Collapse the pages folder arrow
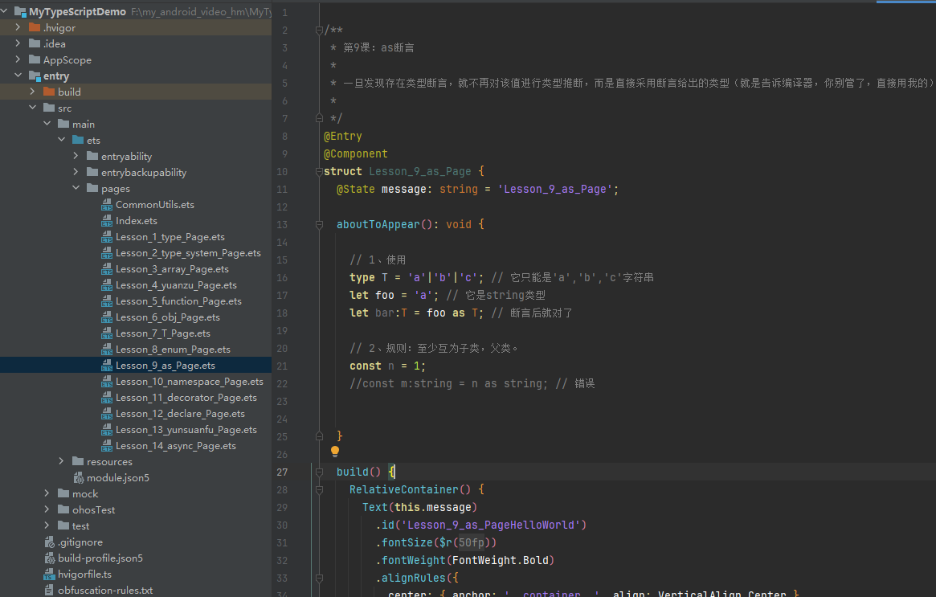This screenshot has height=597, width=936. point(76,188)
